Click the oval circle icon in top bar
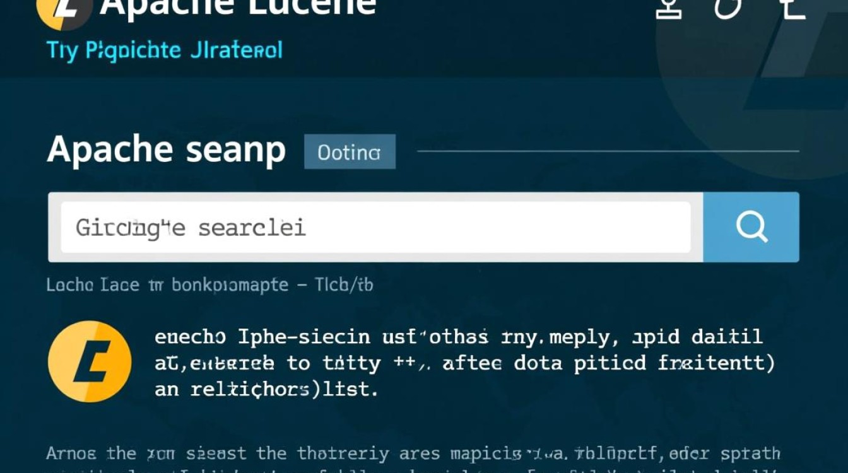Viewport: 848px width, 473px height. (727, 8)
